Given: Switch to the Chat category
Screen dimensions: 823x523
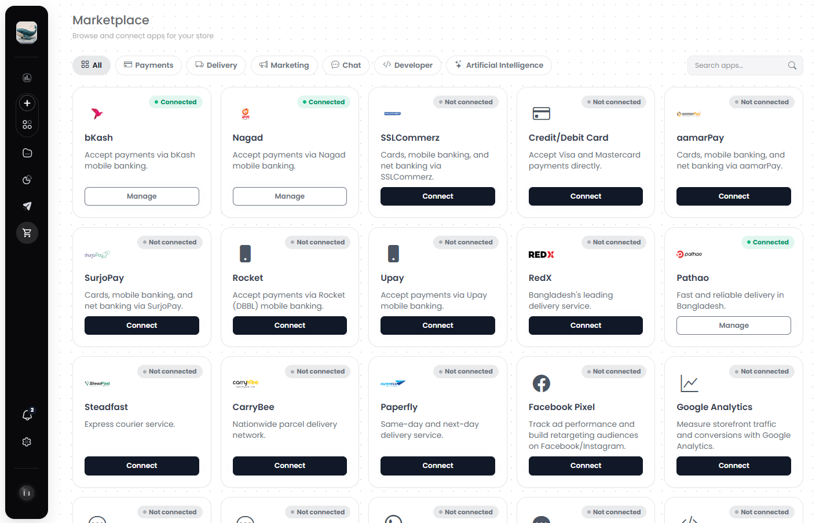Looking at the screenshot, I should (x=346, y=65).
